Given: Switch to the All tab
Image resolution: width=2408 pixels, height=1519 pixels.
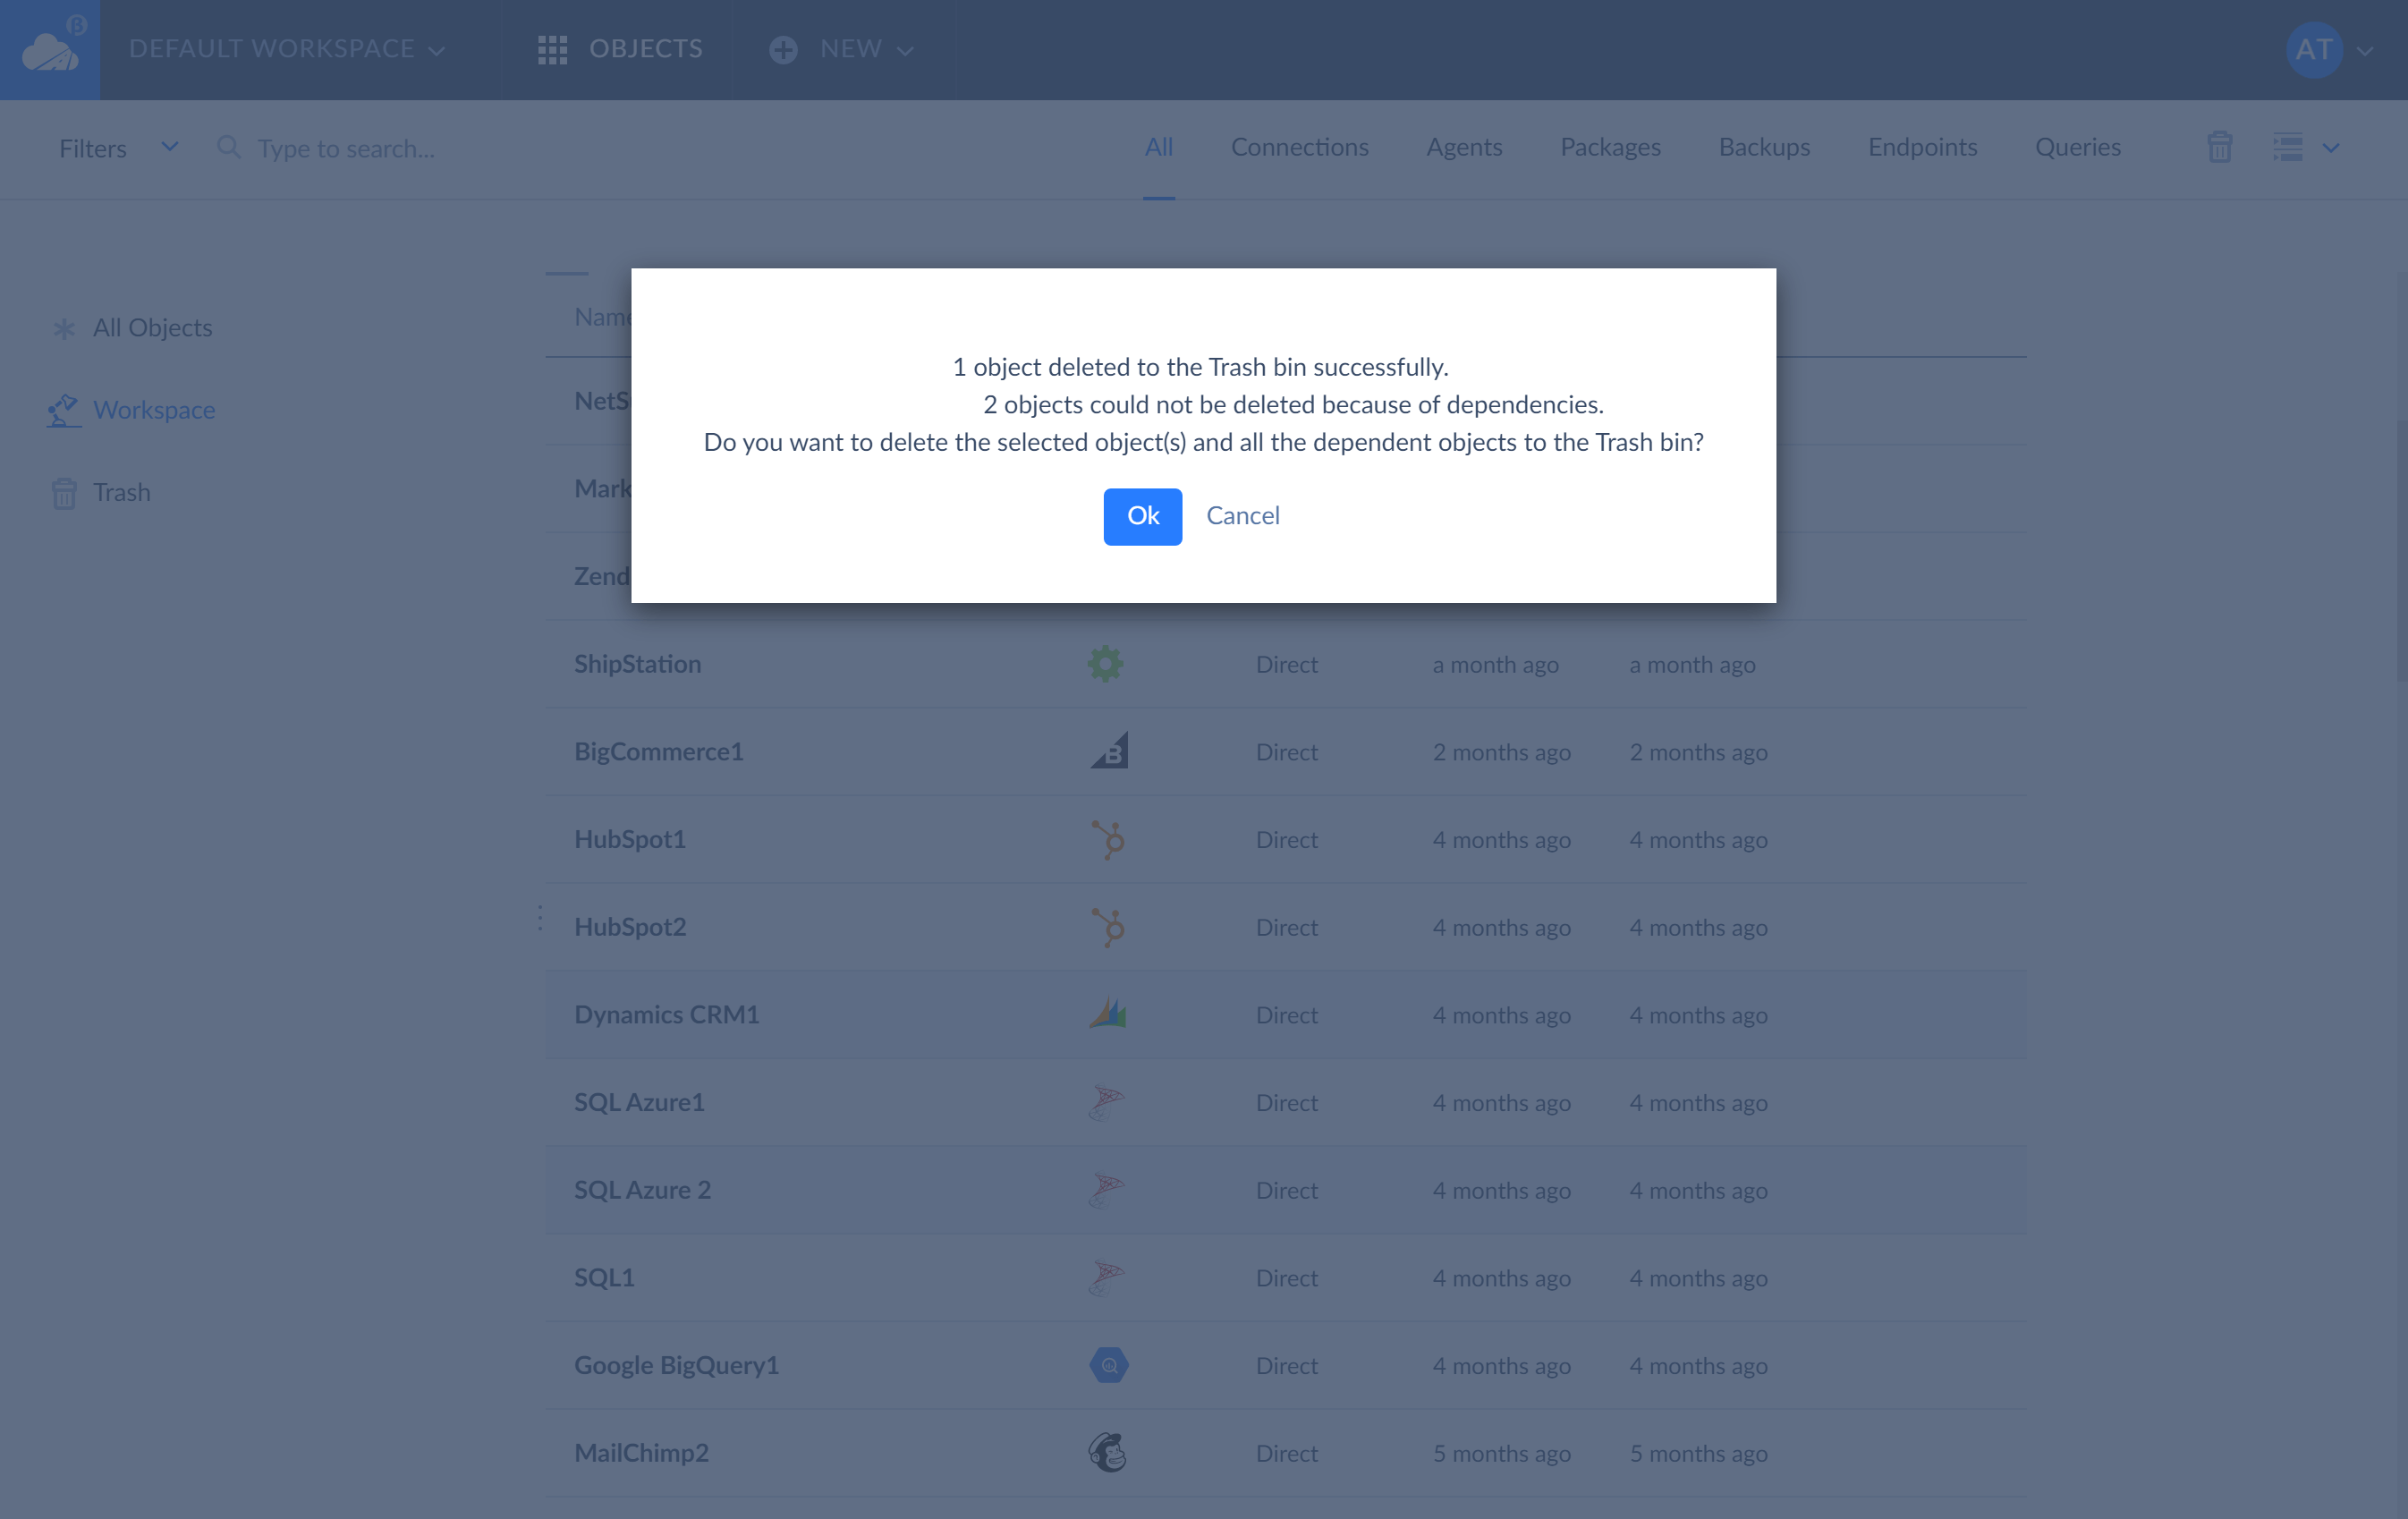Looking at the screenshot, I should tap(1159, 147).
